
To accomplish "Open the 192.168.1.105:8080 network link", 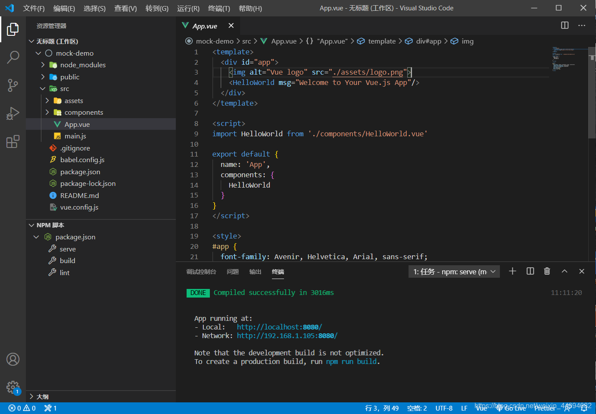I will click(287, 336).
